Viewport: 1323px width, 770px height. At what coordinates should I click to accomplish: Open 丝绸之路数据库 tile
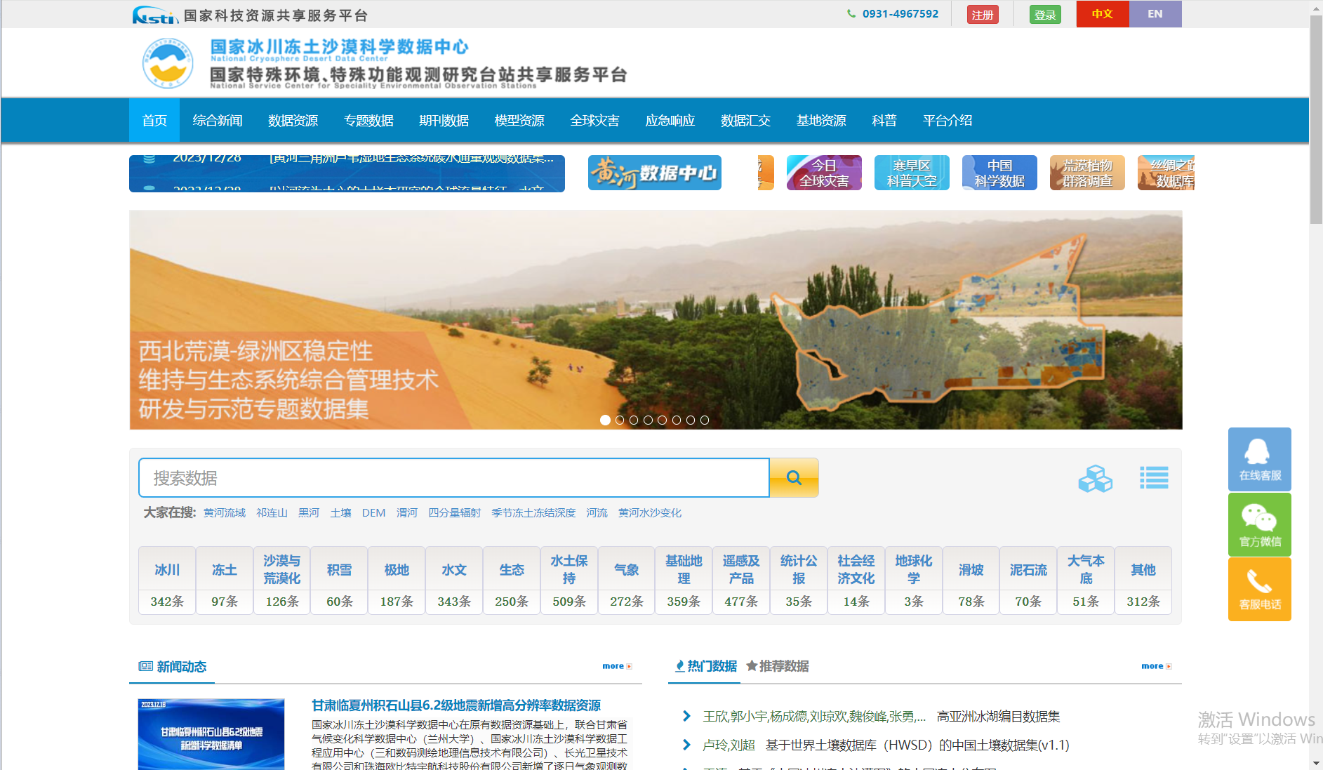point(1166,173)
